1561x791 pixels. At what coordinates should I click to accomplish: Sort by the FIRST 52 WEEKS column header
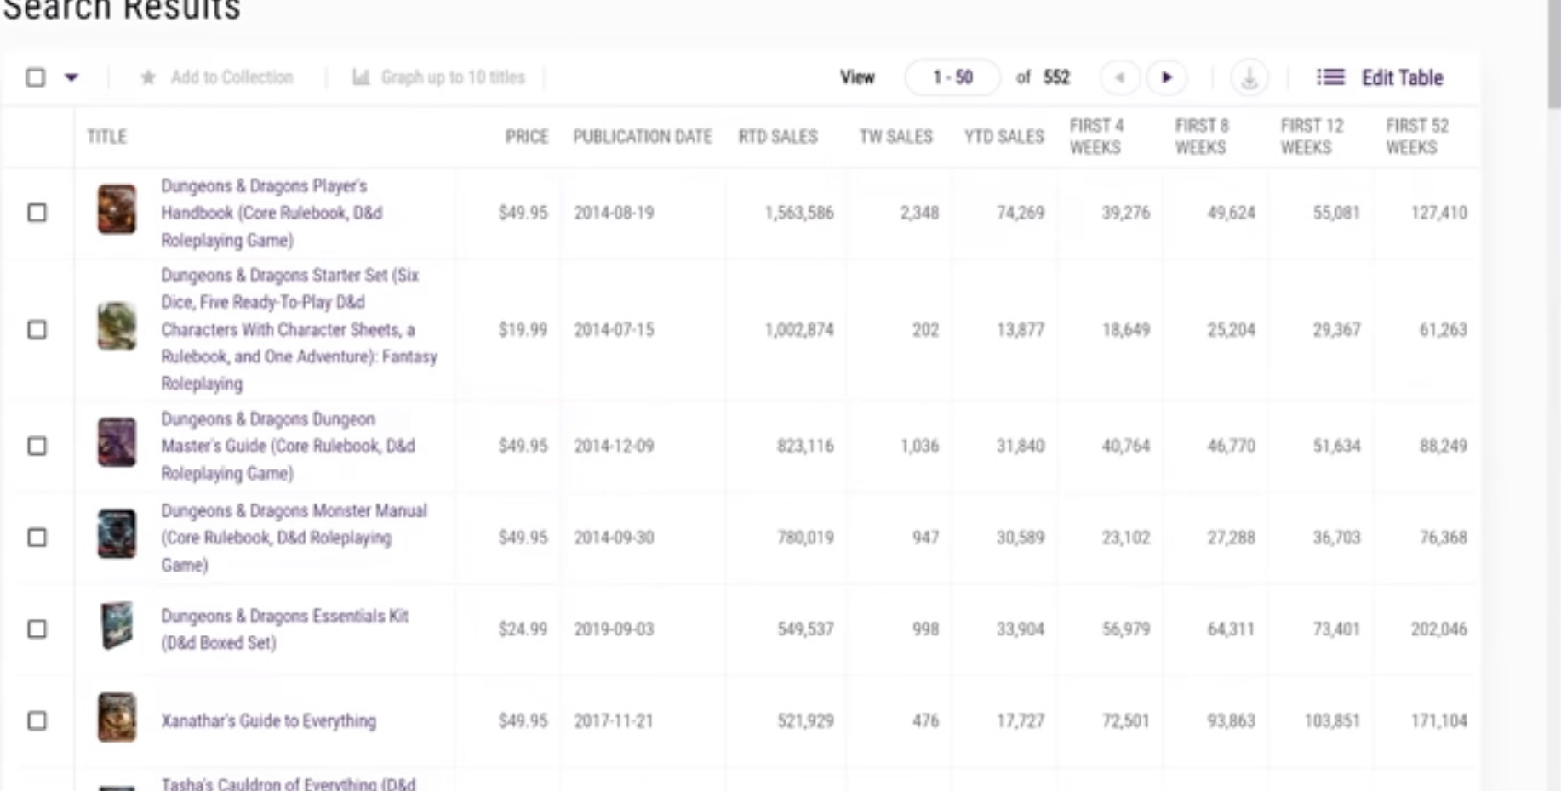pos(1416,136)
